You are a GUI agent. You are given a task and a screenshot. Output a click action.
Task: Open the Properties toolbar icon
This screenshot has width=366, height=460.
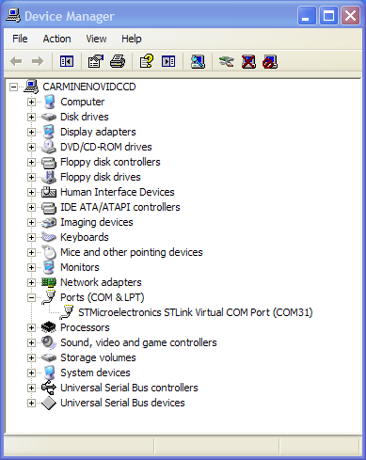click(96, 61)
